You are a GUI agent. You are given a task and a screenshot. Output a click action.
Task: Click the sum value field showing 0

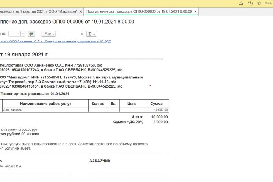[71, 34]
